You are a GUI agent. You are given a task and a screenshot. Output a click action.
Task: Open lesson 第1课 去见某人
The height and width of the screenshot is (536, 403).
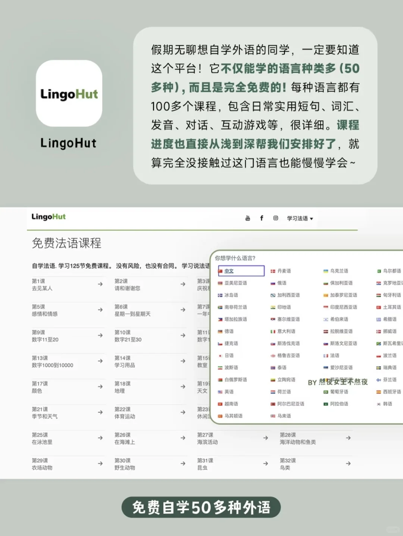click(x=67, y=286)
